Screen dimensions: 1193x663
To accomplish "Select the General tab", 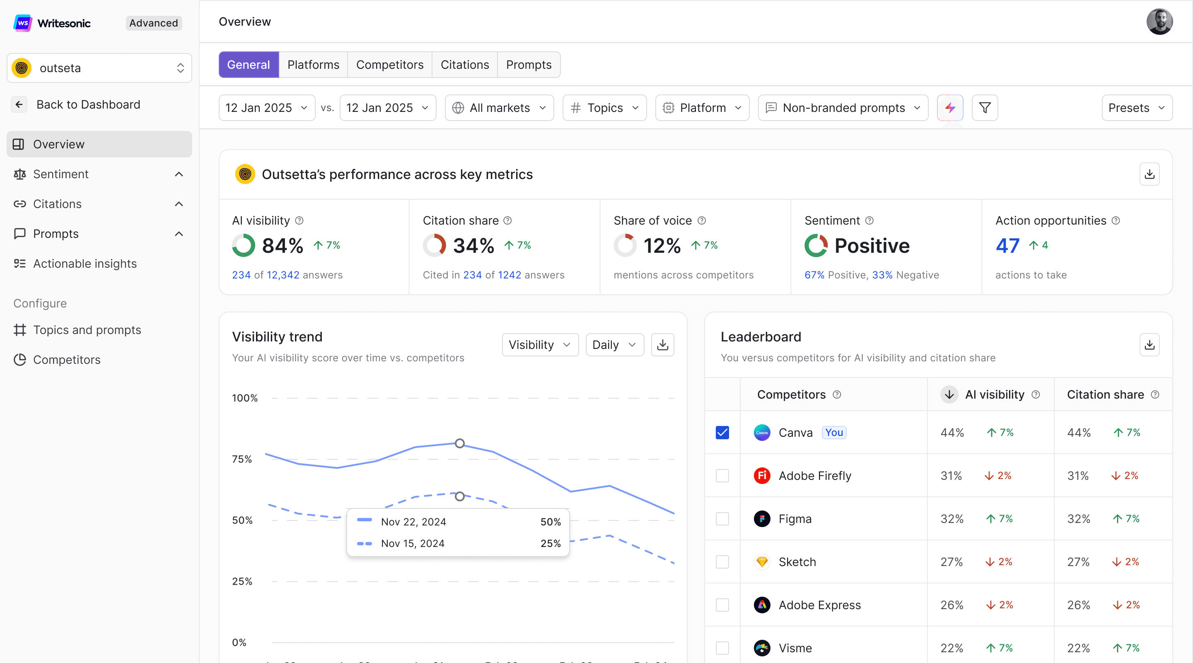I will point(249,65).
